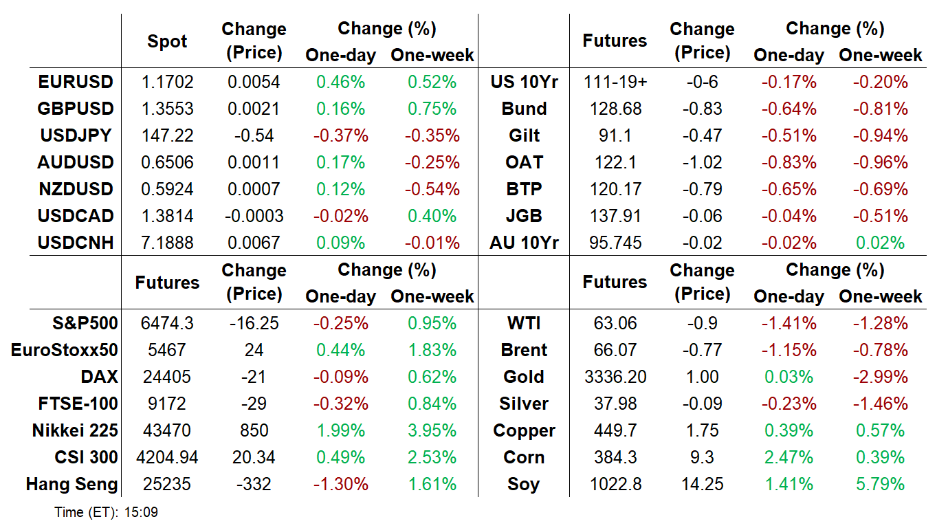Screen dimensions: 937x528
Task: Click the Soy one-week change 5.79%
Action: (881, 485)
